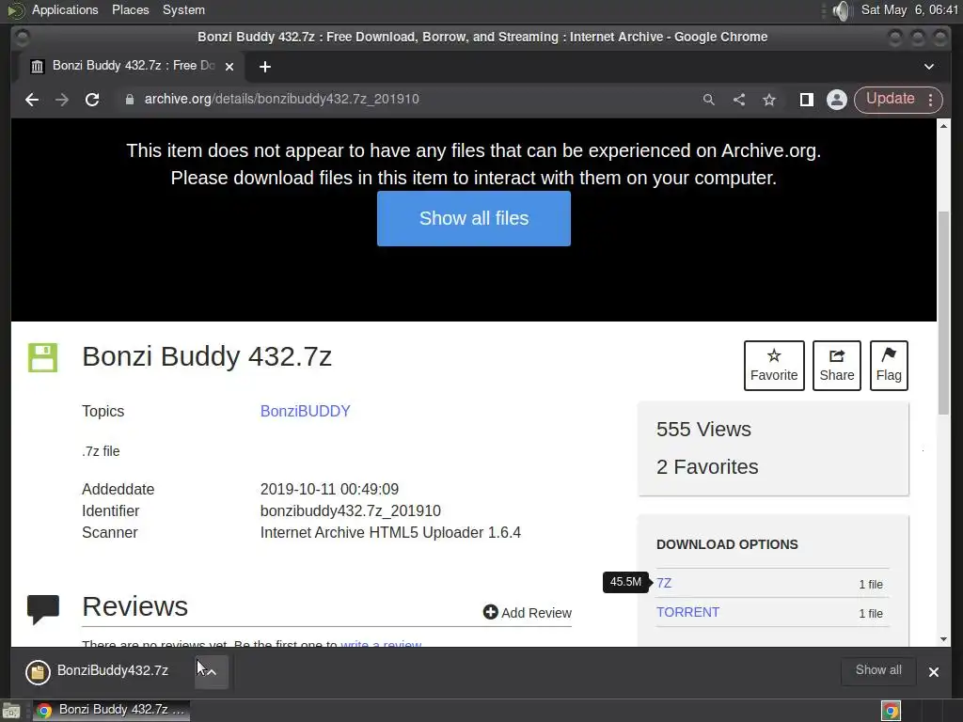The image size is (963, 722).
Task: Click the green floppy disk software icon
Action: coord(42,357)
